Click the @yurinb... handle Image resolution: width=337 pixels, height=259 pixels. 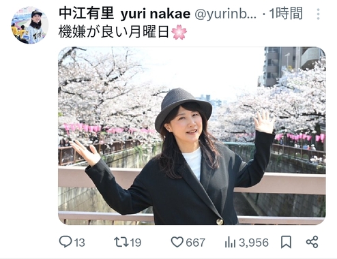[226, 14]
